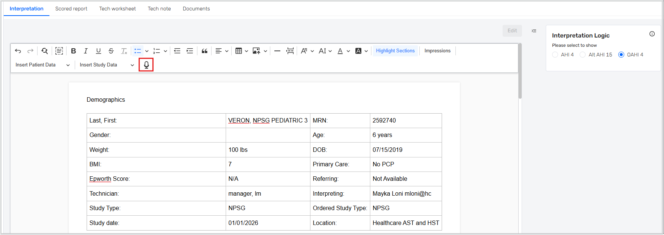Viewport: 664px width, 235px height.
Task: Insert block quote
Action: [x=204, y=51]
